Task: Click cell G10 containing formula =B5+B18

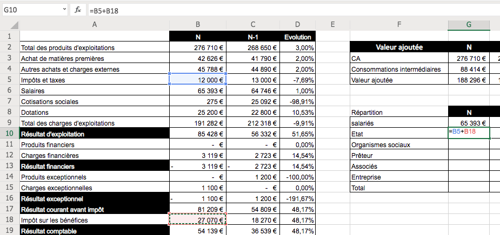Action: coord(469,134)
